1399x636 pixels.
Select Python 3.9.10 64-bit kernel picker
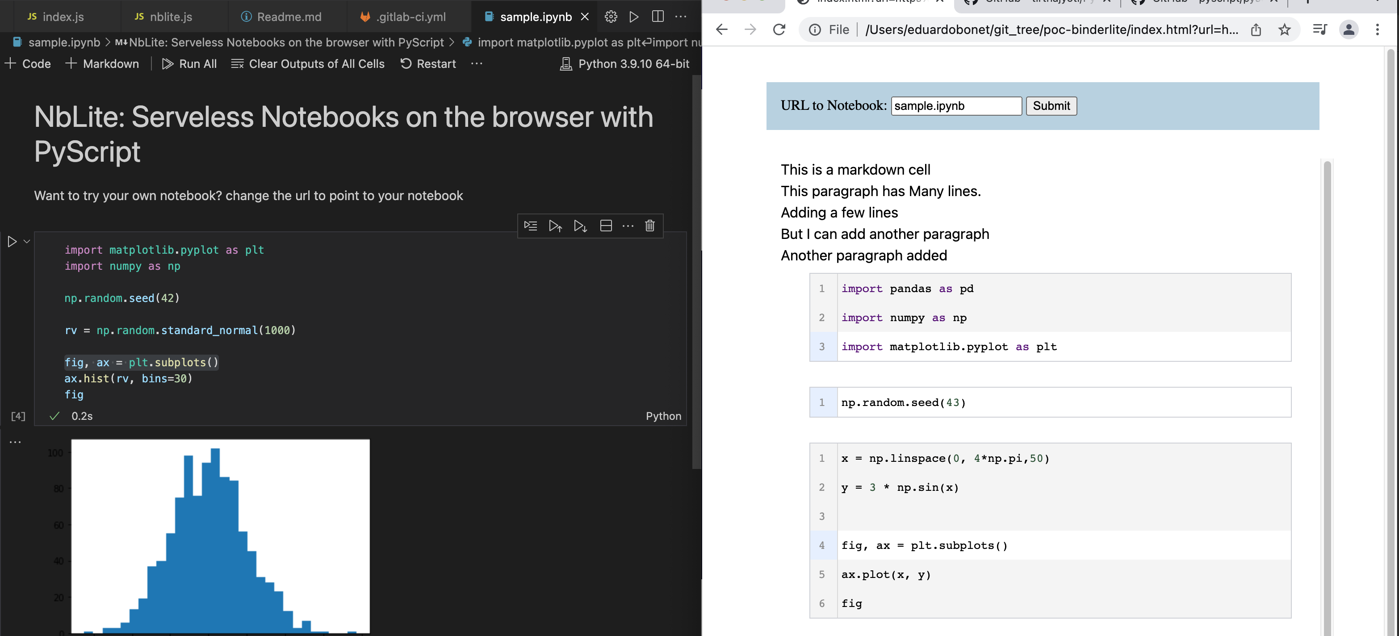click(x=624, y=64)
